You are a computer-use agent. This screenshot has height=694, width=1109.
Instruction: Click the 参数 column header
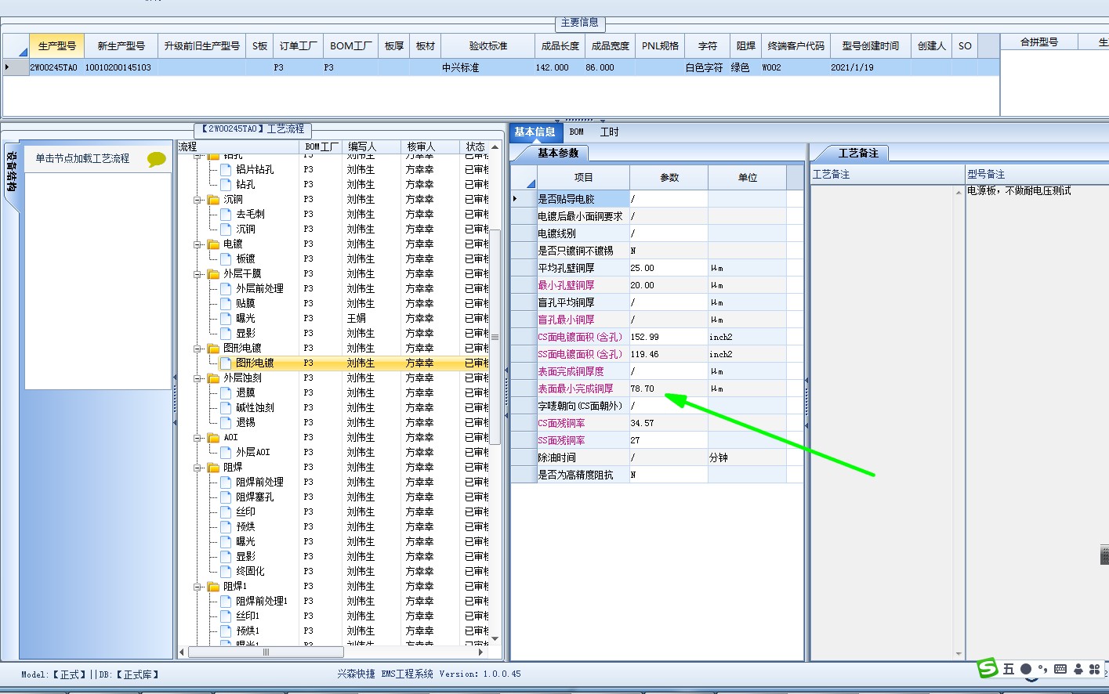(669, 178)
